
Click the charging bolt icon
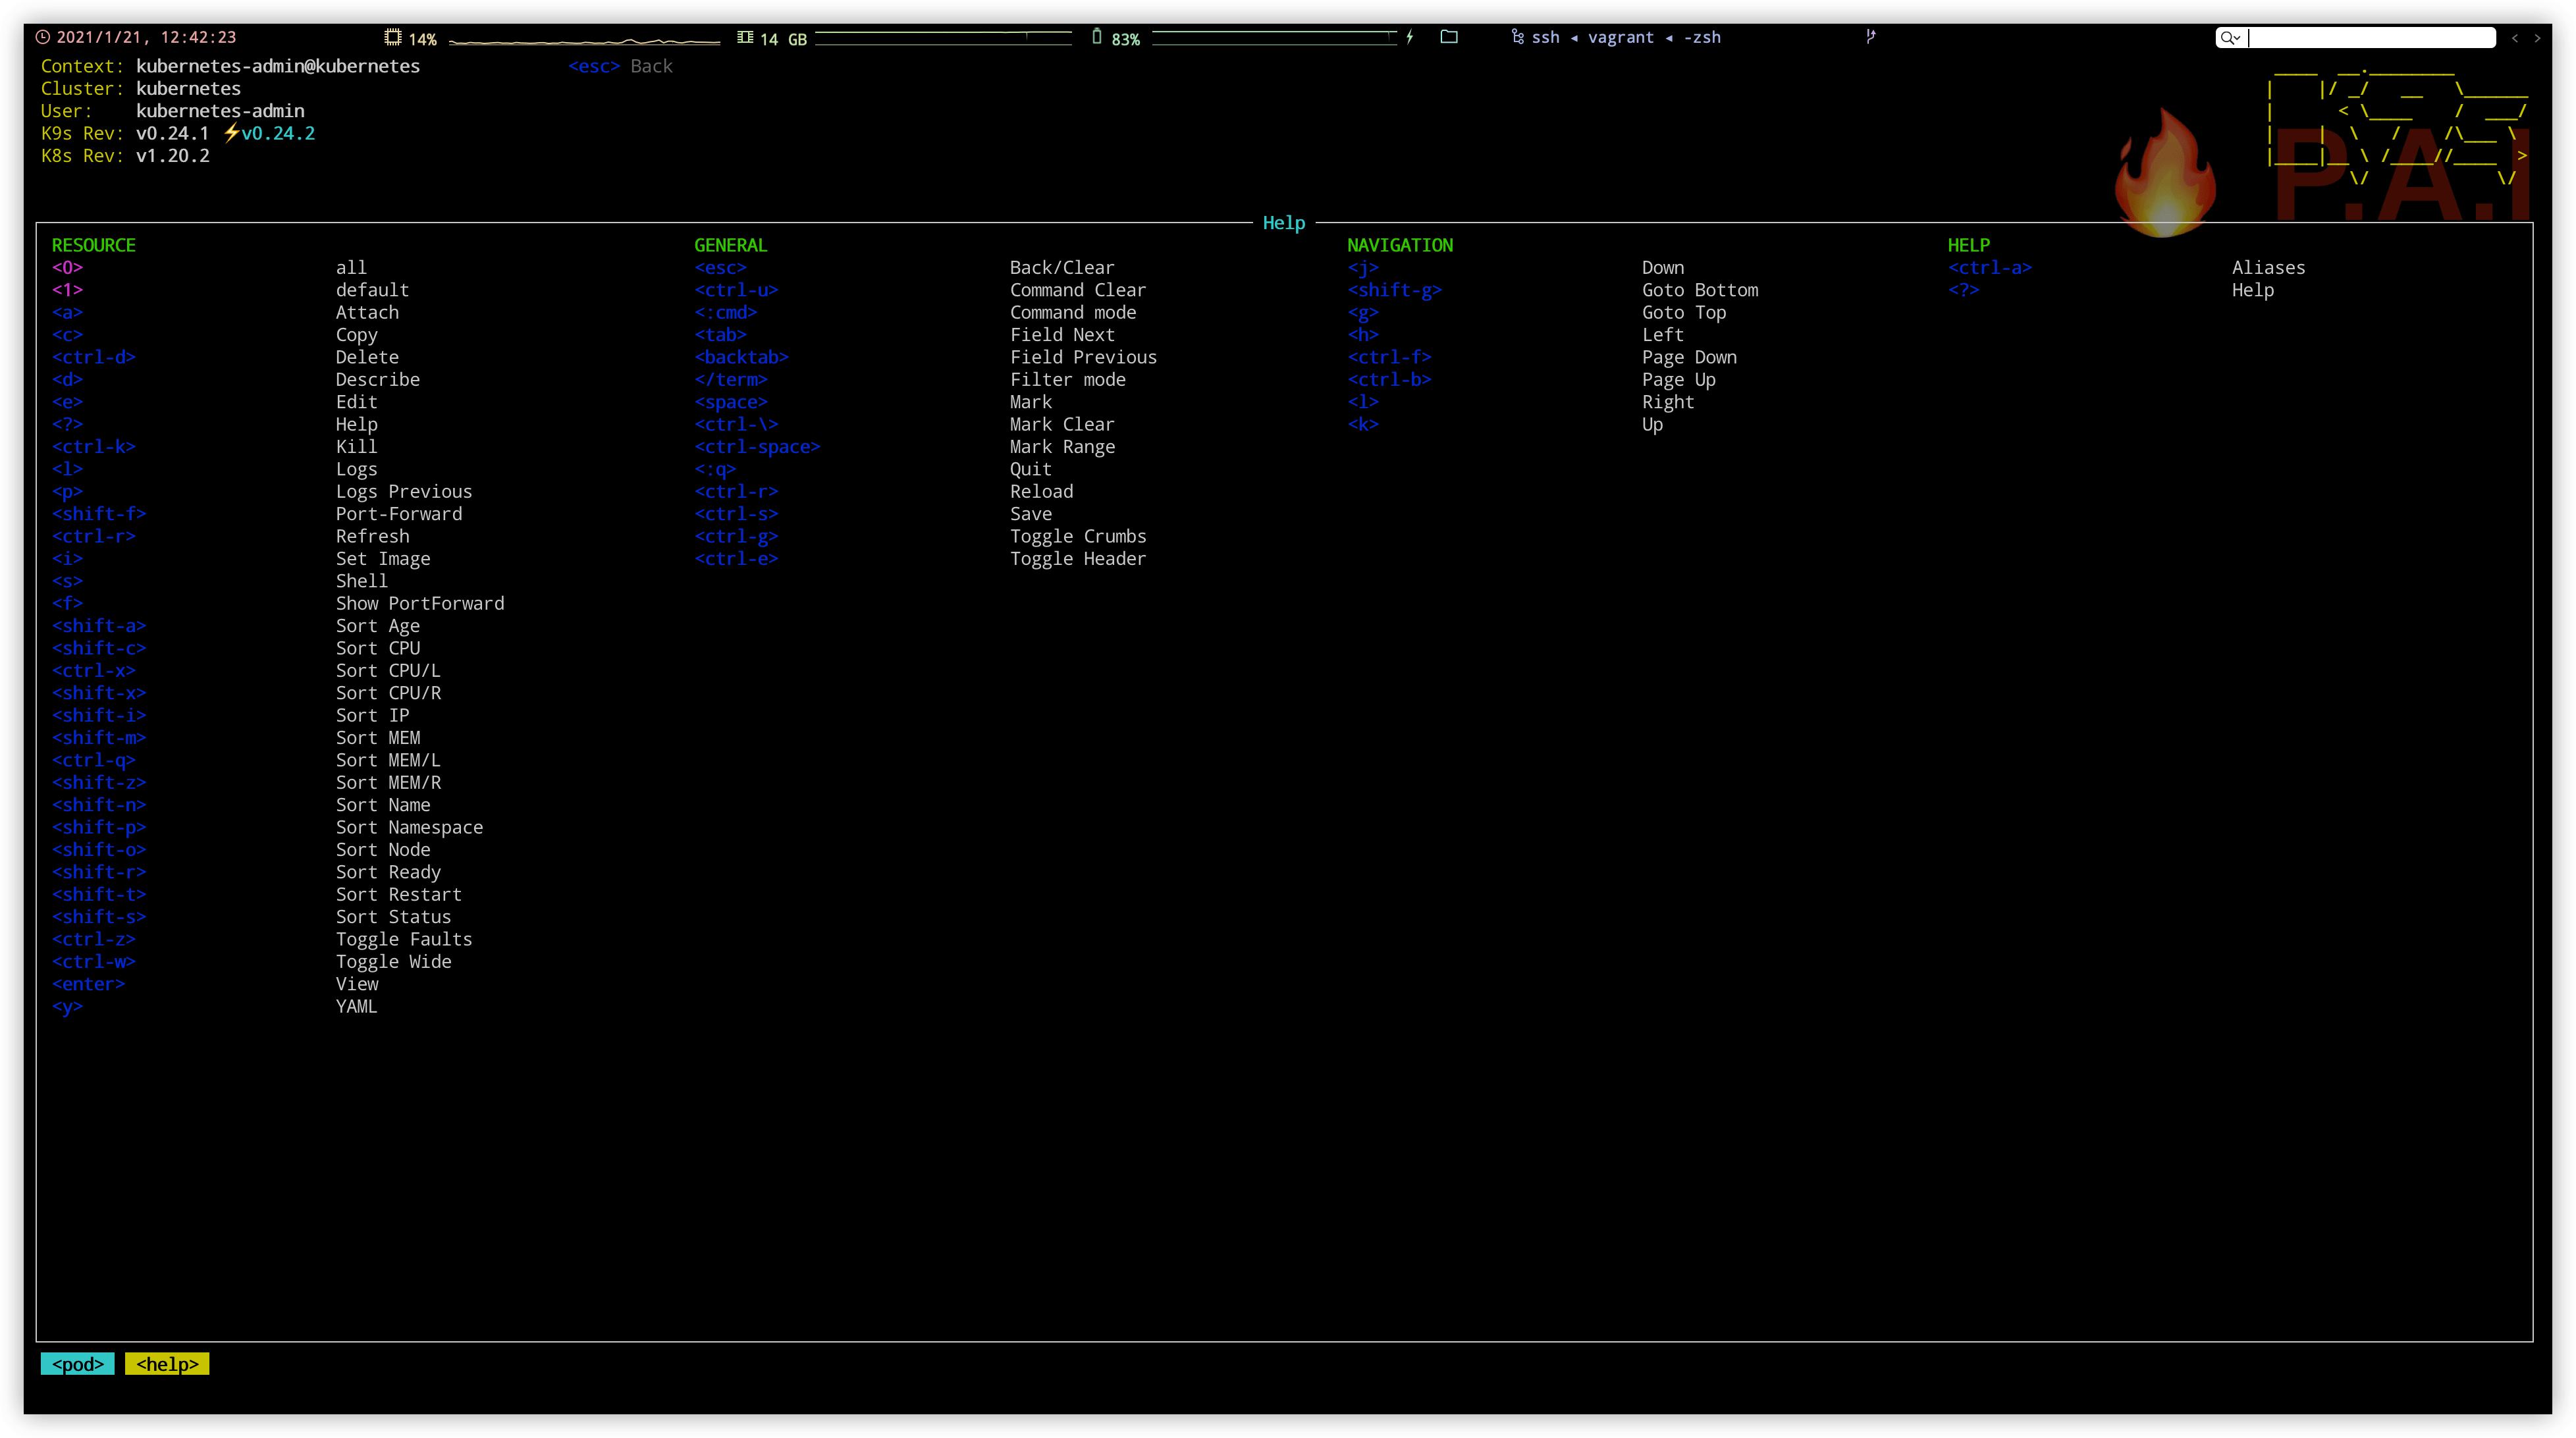click(1410, 38)
